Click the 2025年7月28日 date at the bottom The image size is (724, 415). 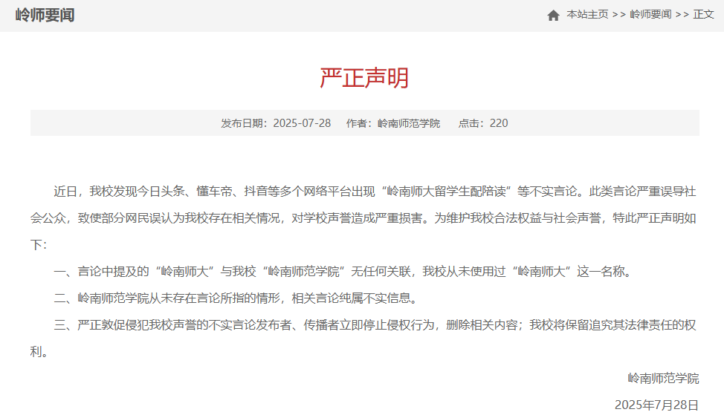656,405
